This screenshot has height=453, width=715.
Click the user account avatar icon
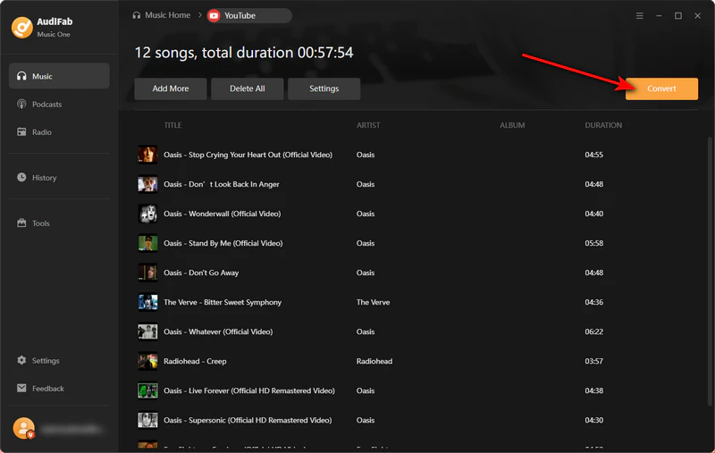click(24, 428)
